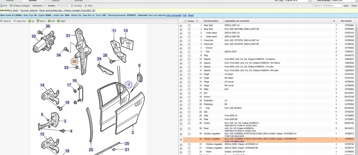Click the Change Catalogue button

[x=21, y=6]
